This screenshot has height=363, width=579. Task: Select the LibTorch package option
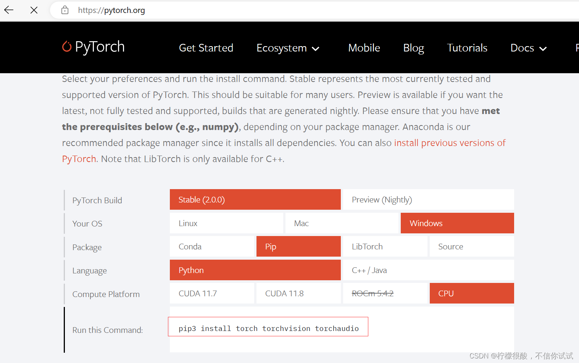[x=385, y=246]
